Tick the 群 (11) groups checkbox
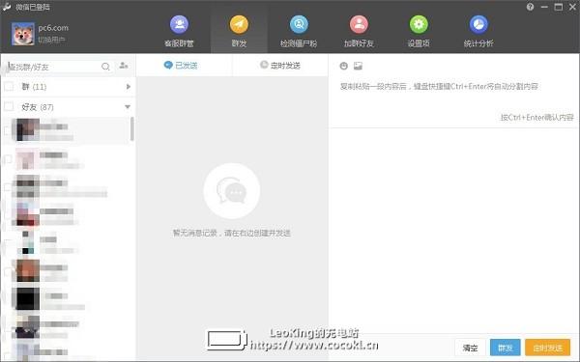The image size is (580, 362). coord(9,87)
